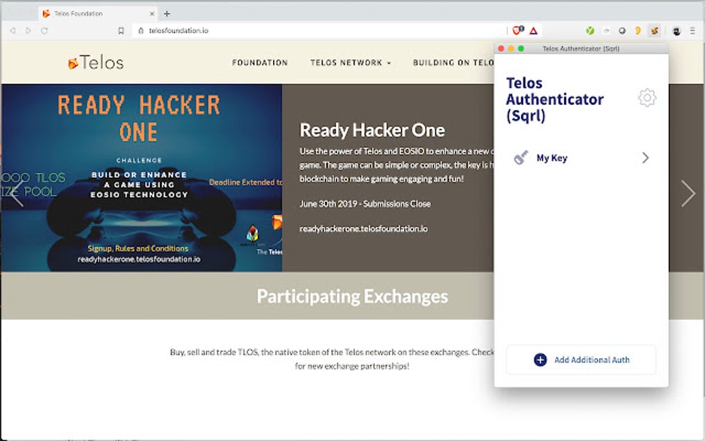Open the Telos Authenticator Sqrl extension icon

coord(654,30)
